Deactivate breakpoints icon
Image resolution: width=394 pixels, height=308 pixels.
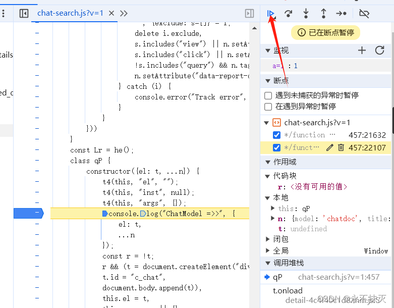coord(364,13)
